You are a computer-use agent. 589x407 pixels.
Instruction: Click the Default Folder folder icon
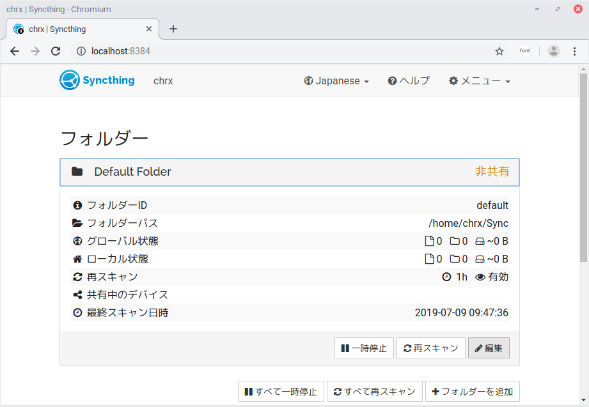[77, 172]
